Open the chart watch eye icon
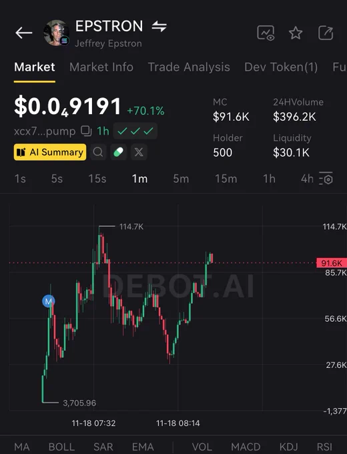Screen dimensions: 347x454 (x=266, y=33)
